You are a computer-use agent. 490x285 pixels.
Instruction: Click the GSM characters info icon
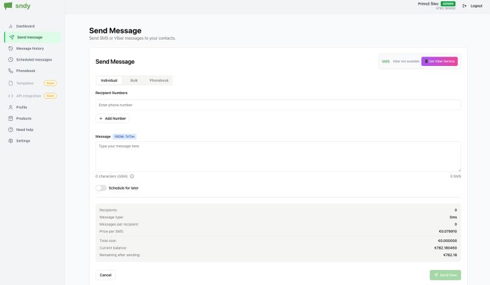pos(132,176)
